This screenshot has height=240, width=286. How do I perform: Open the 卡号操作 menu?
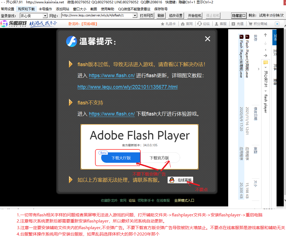click(45, 9)
